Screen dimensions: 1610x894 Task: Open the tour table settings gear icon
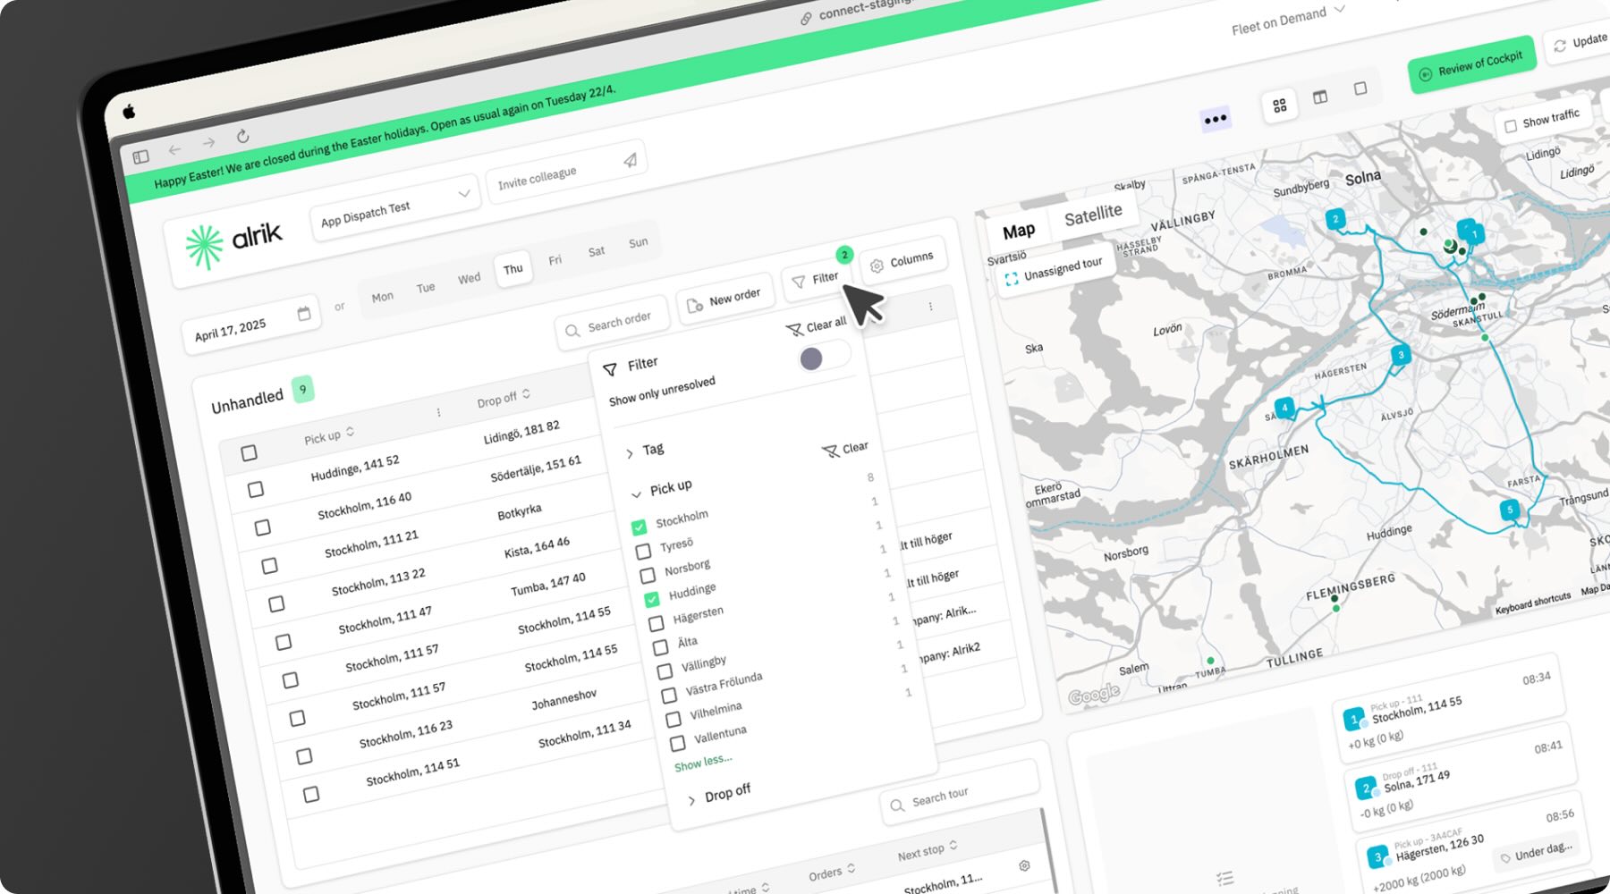pyautogui.click(x=1024, y=865)
